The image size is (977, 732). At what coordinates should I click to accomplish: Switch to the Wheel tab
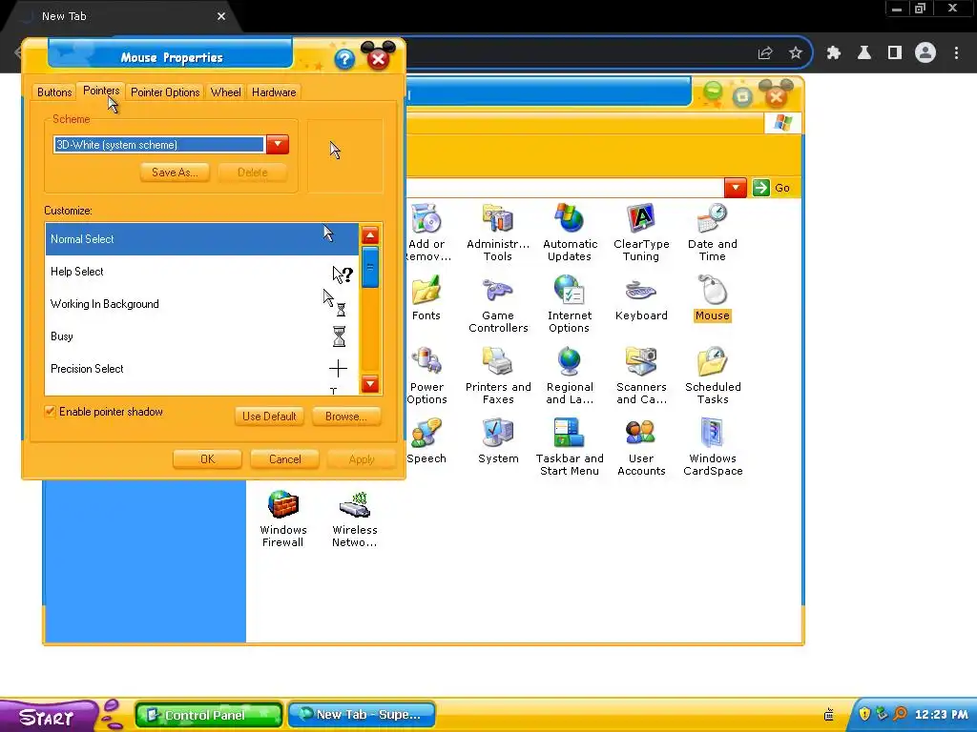pyautogui.click(x=225, y=92)
